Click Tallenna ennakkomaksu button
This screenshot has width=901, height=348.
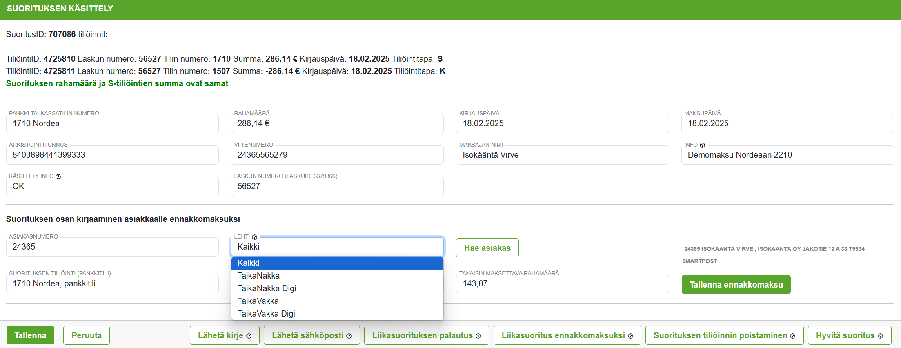736,285
